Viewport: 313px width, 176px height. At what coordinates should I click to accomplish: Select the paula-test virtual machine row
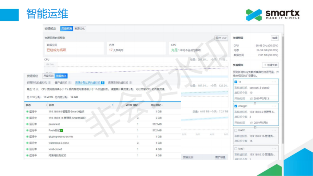102,124
